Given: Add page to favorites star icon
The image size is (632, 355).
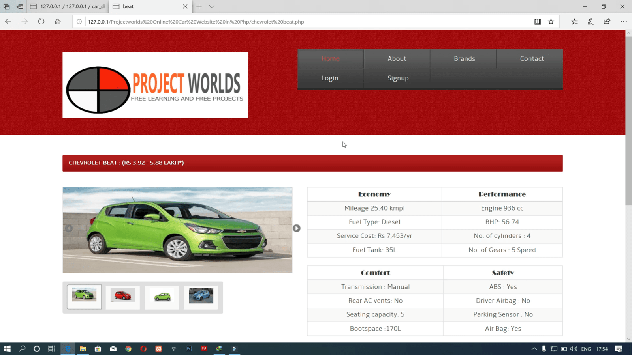Looking at the screenshot, I should coord(551,22).
